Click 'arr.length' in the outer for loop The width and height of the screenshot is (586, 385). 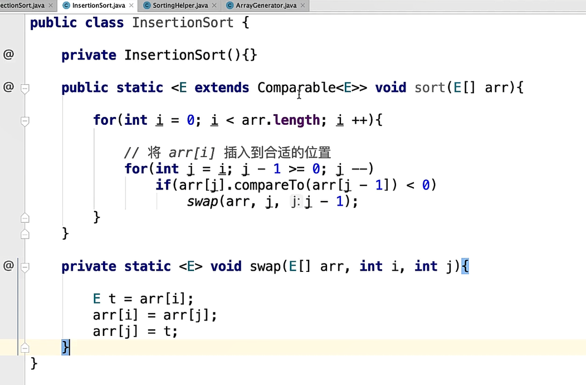point(281,120)
